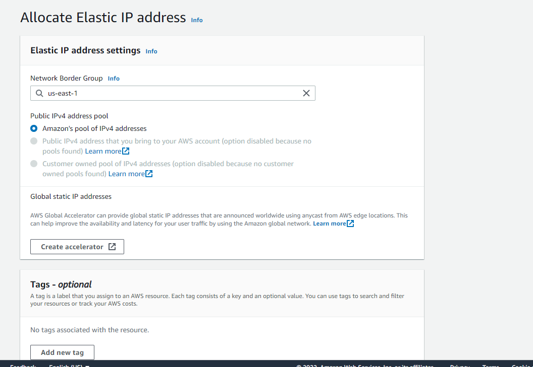
Task: Select Public IPv4 address you bring option
Action: point(34,141)
